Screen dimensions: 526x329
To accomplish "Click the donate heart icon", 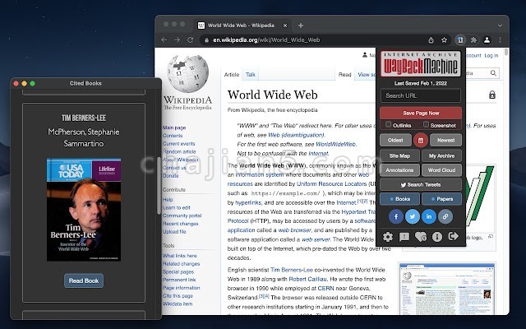I will click(421, 237).
